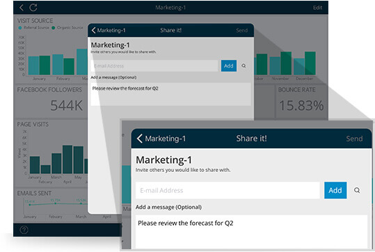
Task: Select the Bounce Rate 15.83% tile
Action: 301,101
